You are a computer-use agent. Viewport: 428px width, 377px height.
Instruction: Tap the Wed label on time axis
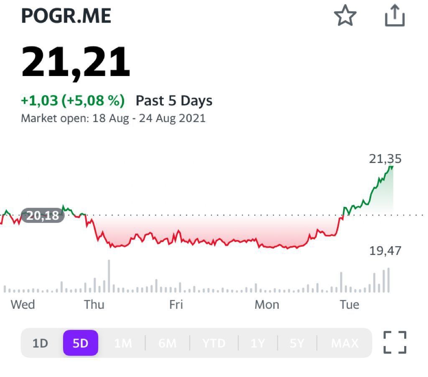[x=23, y=304]
